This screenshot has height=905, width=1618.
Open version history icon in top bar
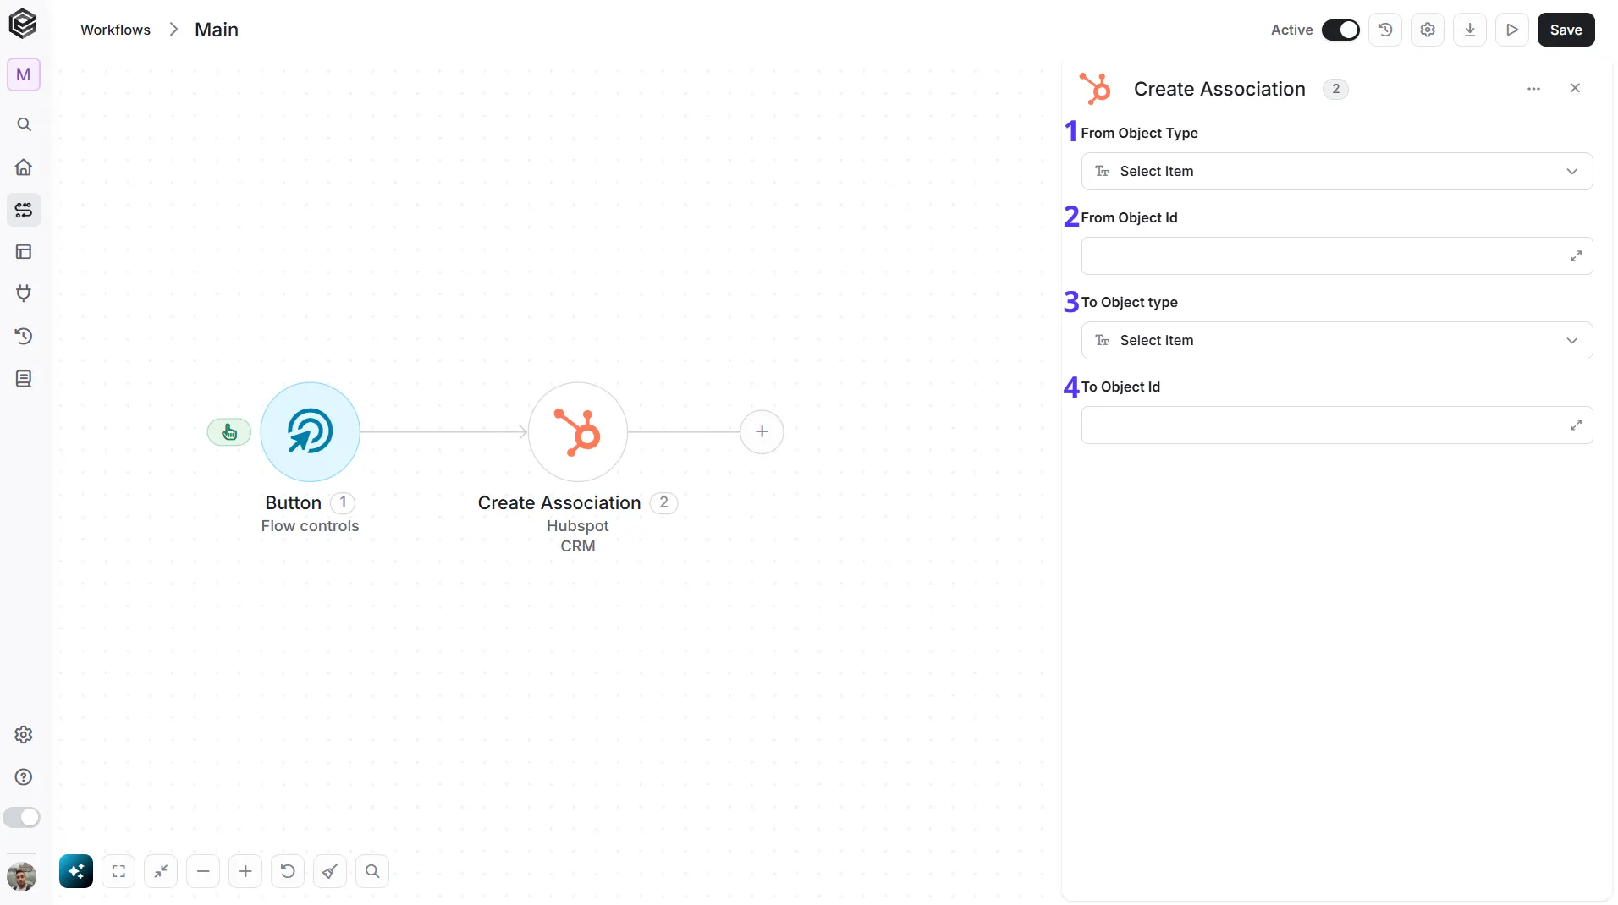click(1385, 30)
